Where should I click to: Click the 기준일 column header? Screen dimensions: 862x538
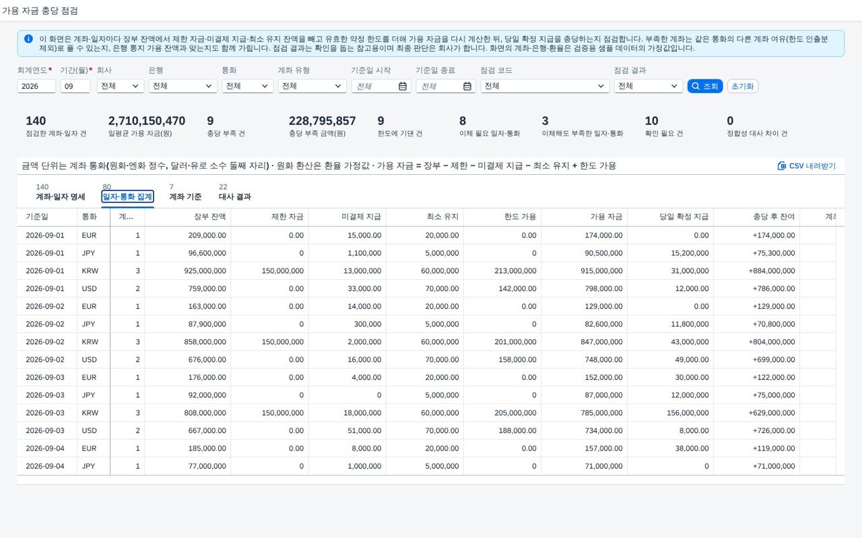click(47, 217)
